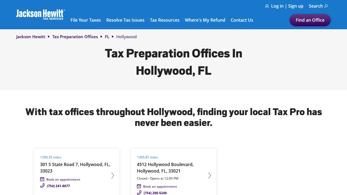The height and width of the screenshot is (195, 347).
Task: Click the Hollywood breadcrumb item
Action: (x=126, y=37)
